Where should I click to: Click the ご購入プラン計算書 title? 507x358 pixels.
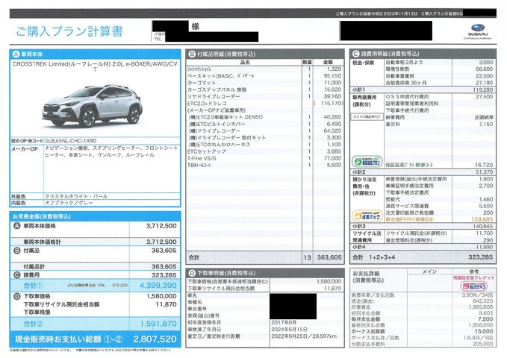pyautogui.click(x=69, y=31)
